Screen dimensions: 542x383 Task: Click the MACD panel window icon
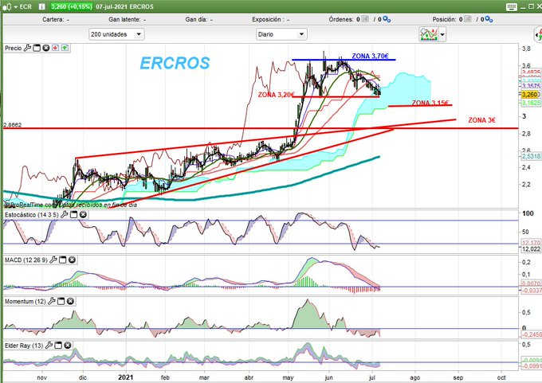[62, 260]
